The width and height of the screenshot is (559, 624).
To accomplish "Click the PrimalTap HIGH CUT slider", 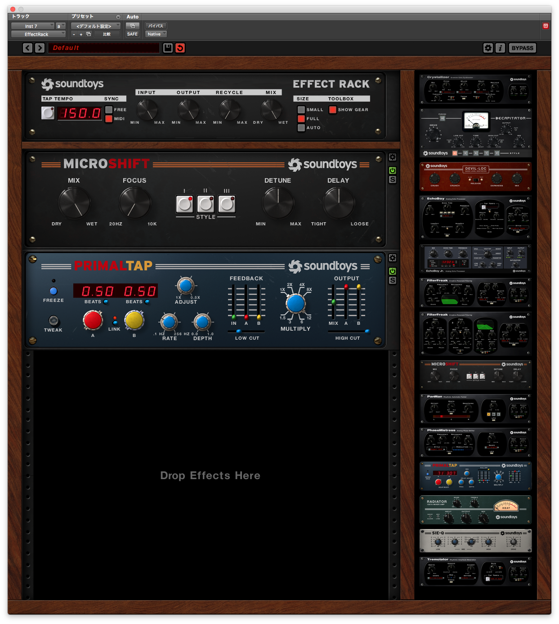I will [x=349, y=331].
